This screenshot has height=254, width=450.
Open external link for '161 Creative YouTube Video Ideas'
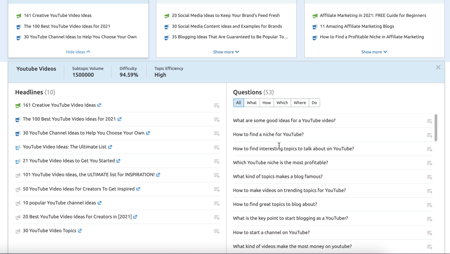point(99,105)
